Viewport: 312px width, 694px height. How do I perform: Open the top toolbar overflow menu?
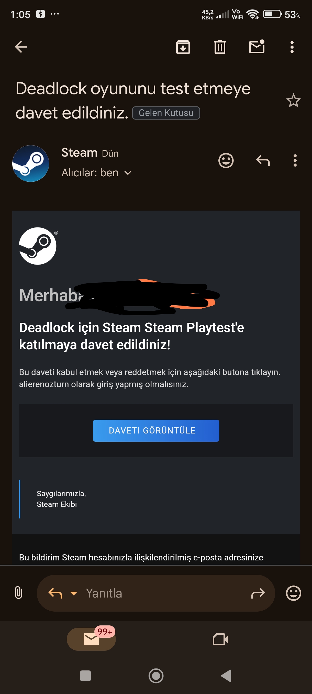pos(292,47)
